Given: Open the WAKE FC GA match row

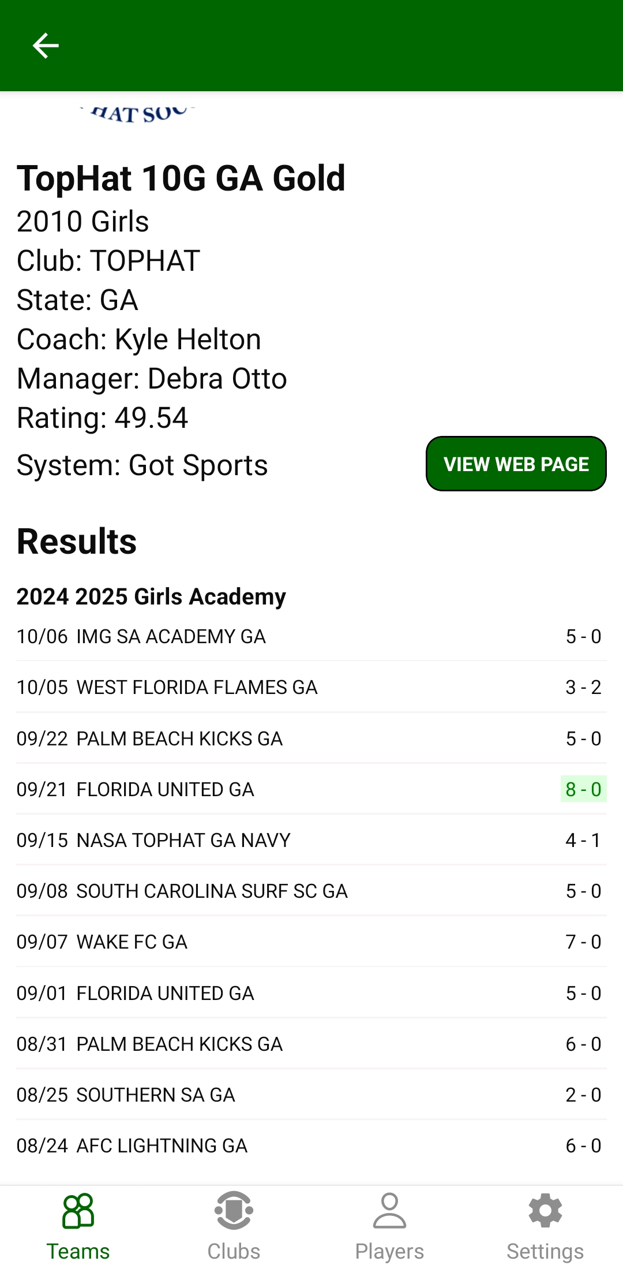Looking at the screenshot, I should pyautogui.click(x=311, y=942).
